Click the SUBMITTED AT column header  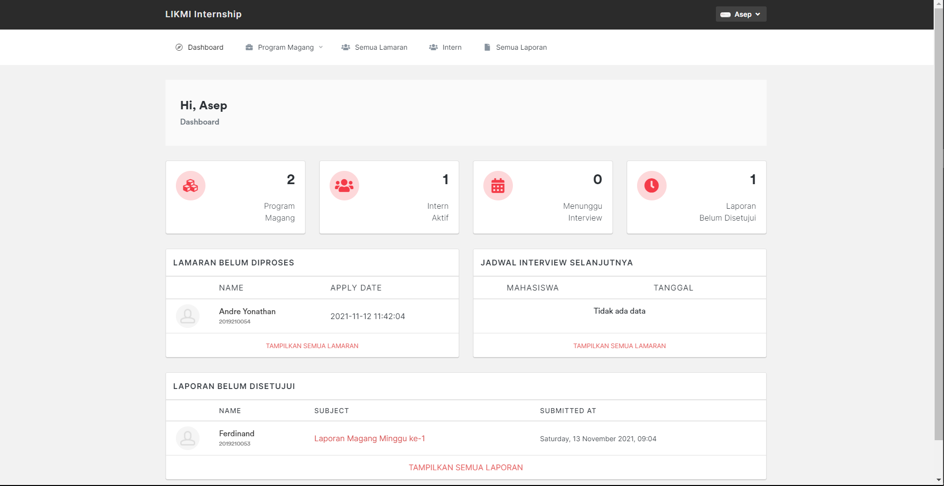[568, 411]
